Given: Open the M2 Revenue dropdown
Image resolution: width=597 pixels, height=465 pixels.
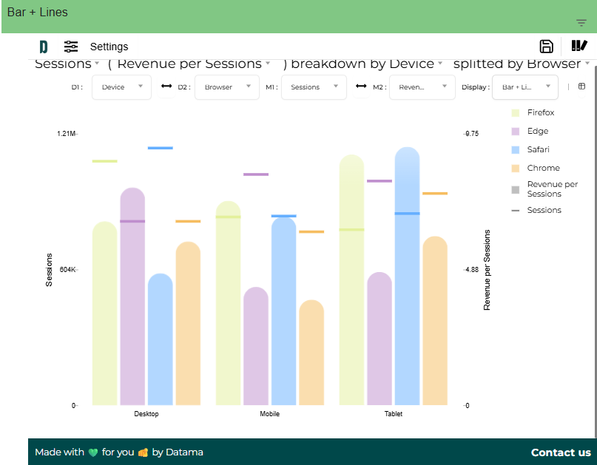Looking at the screenshot, I should [422, 86].
